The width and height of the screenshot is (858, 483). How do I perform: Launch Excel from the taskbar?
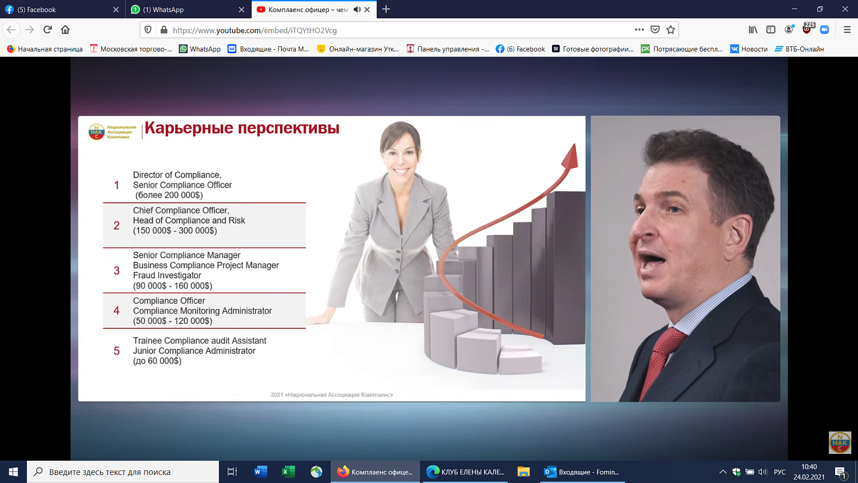(x=288, y=472)
